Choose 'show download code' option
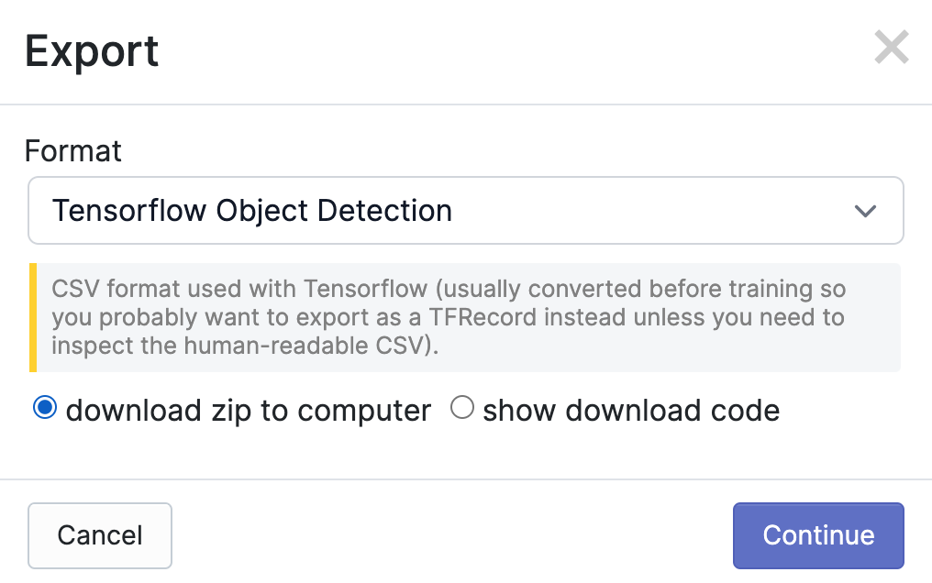932x583 pixels. (462, 407)
